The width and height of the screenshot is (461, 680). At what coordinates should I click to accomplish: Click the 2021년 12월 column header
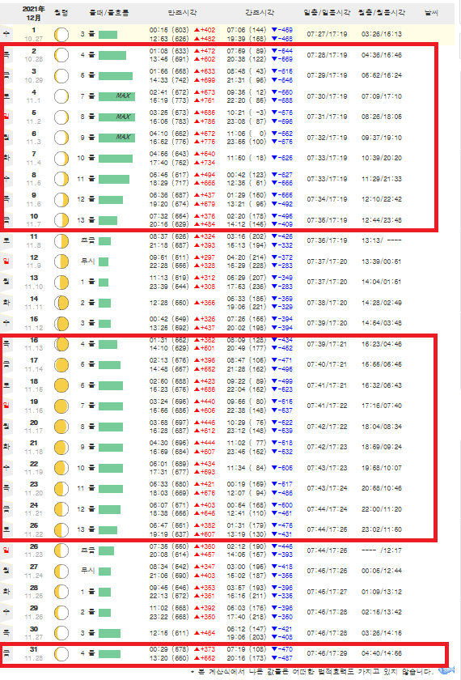[33, 13]
